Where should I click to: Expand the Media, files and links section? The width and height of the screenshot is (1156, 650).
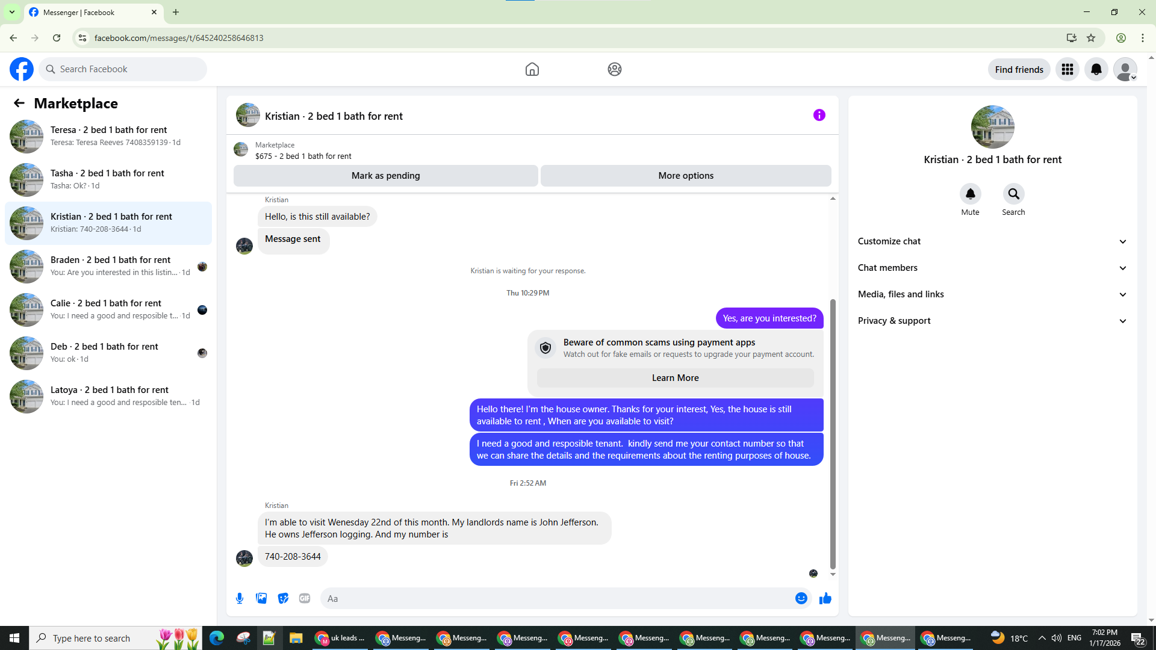[x=992, y=294]
